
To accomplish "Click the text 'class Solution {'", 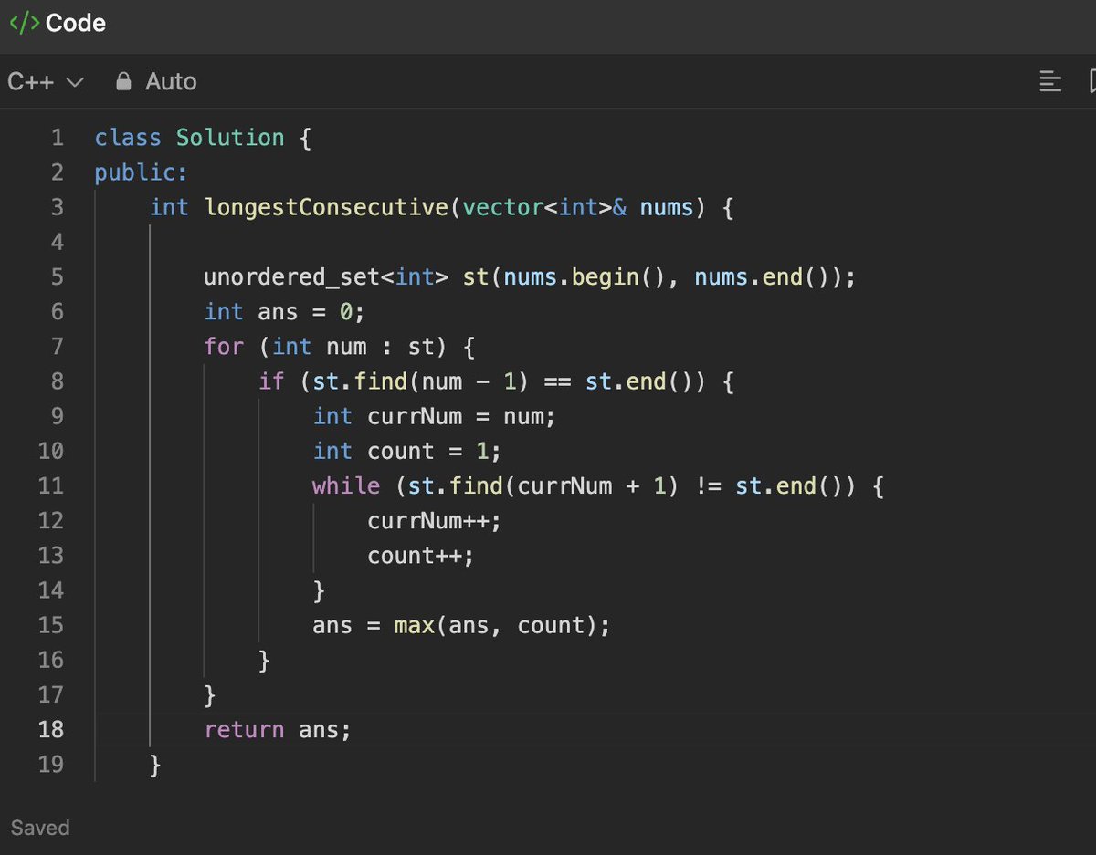I will 203,138.
